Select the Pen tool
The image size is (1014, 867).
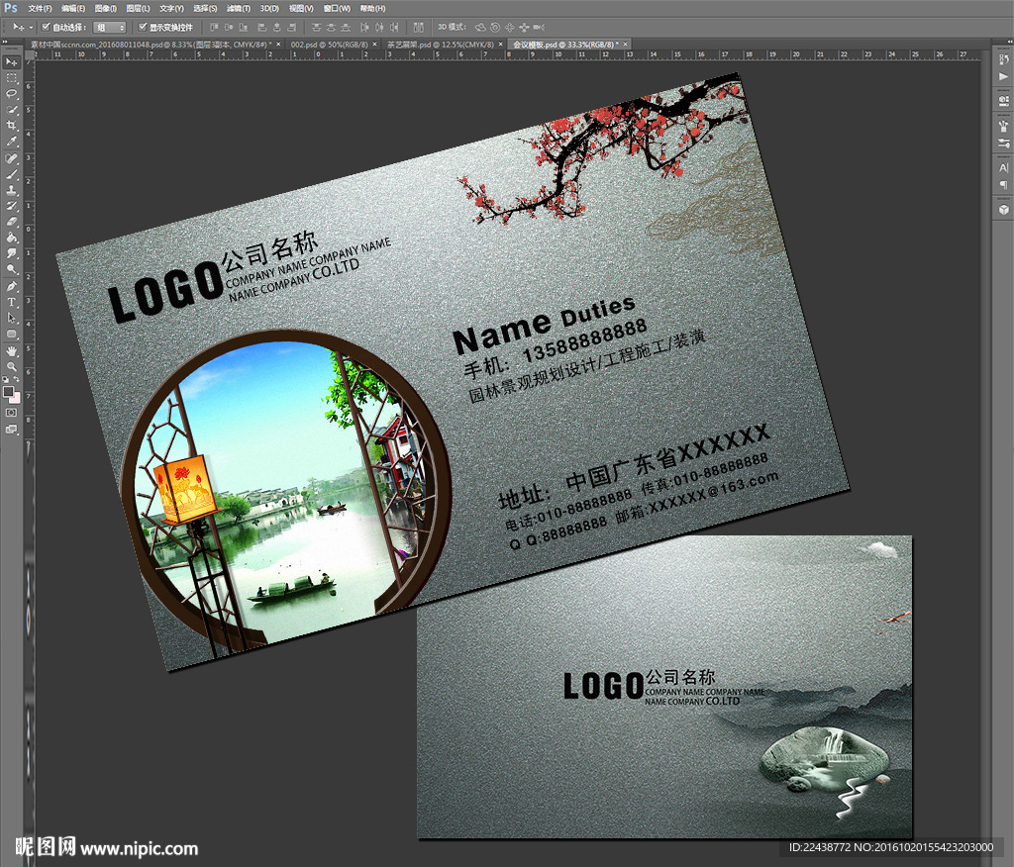(11, 286)
